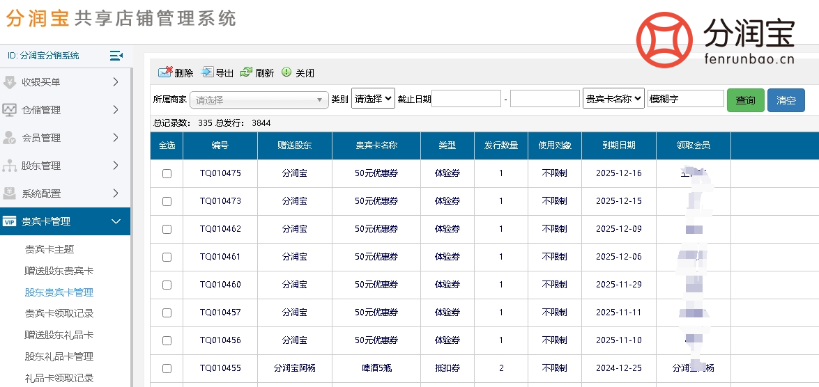Click the 赠送股东 column header
The width and height of the screenshot is (819, 387).
point(295,145)
